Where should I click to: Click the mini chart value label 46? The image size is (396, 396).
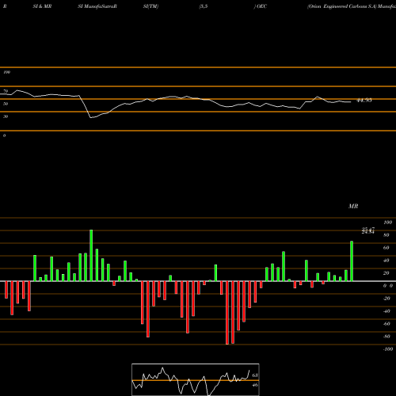[255, 385]
